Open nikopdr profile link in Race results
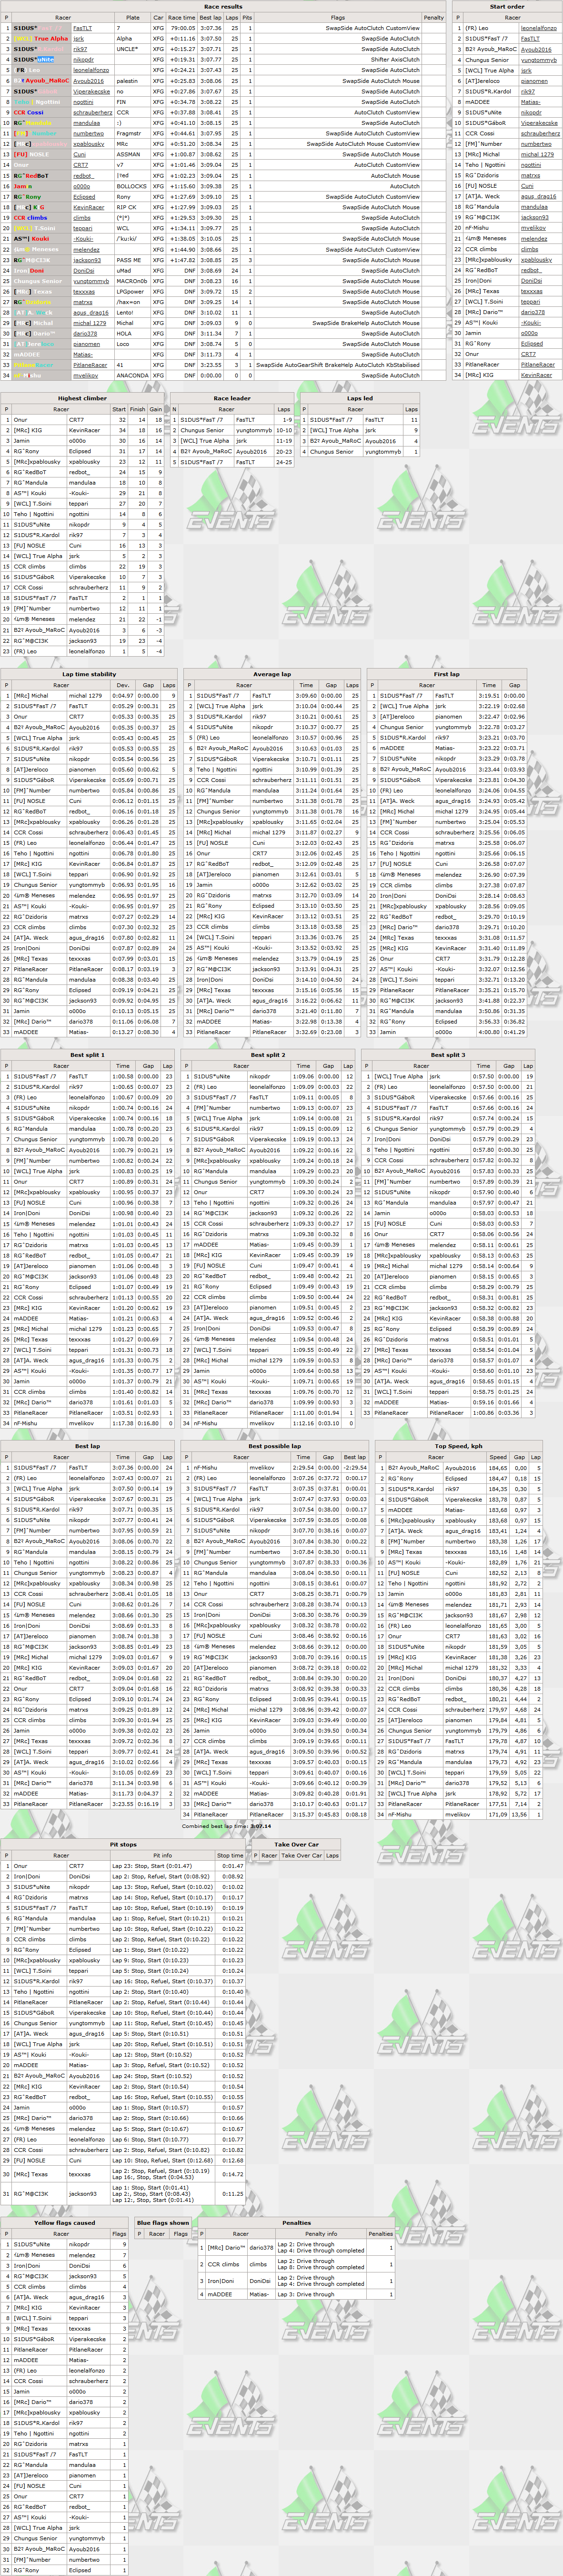Viewport: 563px width, 2576px height. pyautogui.click(x=84, y=60)
